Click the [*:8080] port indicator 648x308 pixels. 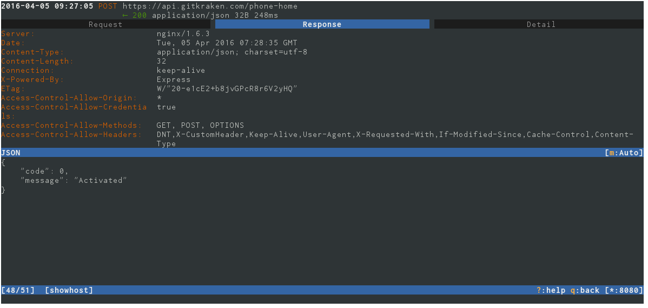(x=624, y=290)
